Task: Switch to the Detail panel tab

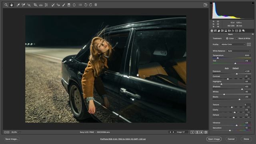Action: 219,31
